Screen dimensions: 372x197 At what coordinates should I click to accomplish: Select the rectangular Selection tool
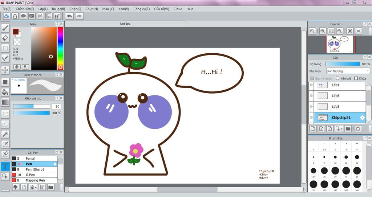click(5, 114)
